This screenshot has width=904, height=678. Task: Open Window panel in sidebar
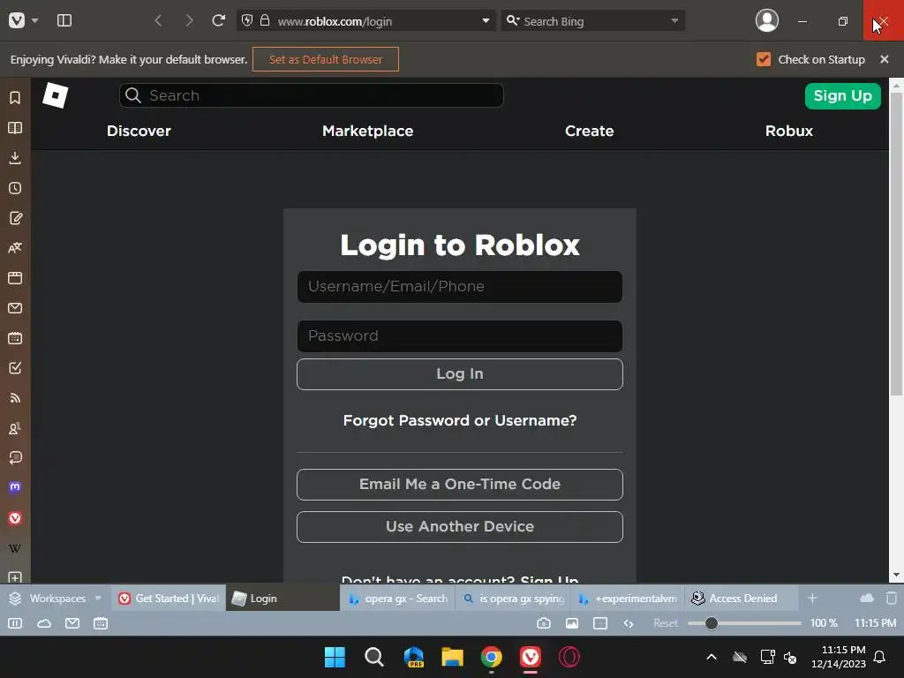coord(15,278)
